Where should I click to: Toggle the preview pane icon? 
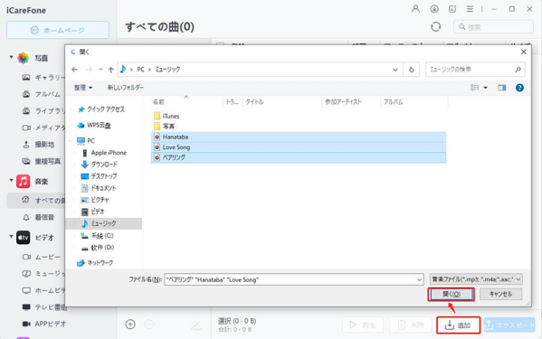pos(501,88)
